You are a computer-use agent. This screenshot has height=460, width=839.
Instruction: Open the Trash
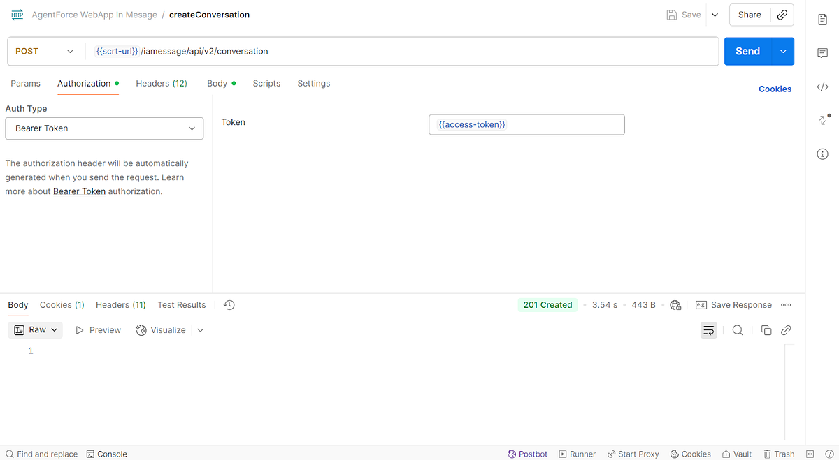[778, 454]
